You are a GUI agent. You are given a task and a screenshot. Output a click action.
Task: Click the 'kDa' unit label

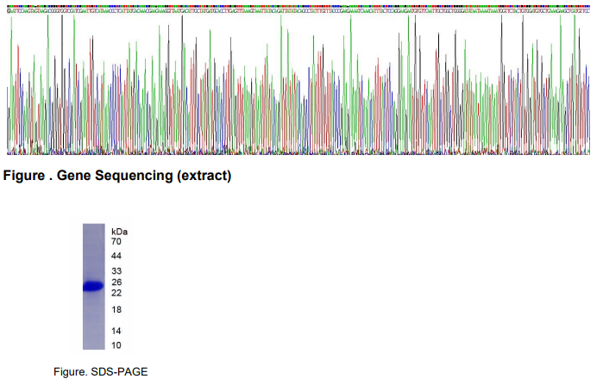pos(119,232)
